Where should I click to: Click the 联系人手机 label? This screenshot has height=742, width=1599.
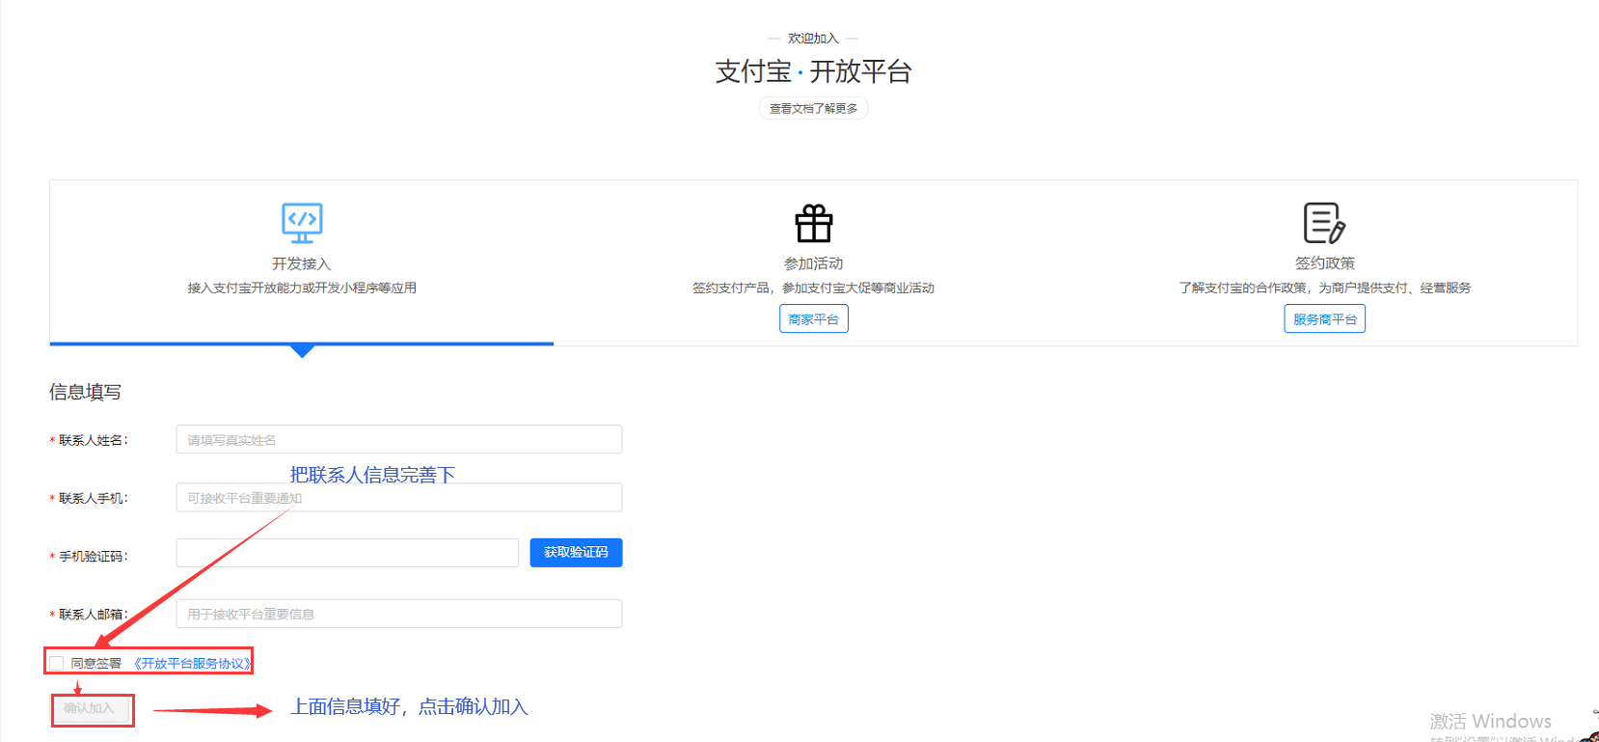point(93,498)
